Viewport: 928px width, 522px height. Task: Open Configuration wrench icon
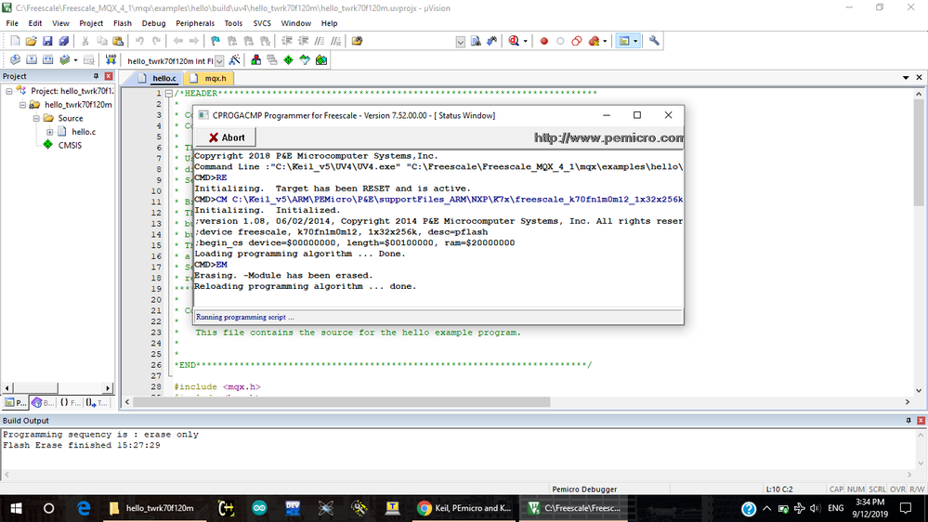point(654,41)
